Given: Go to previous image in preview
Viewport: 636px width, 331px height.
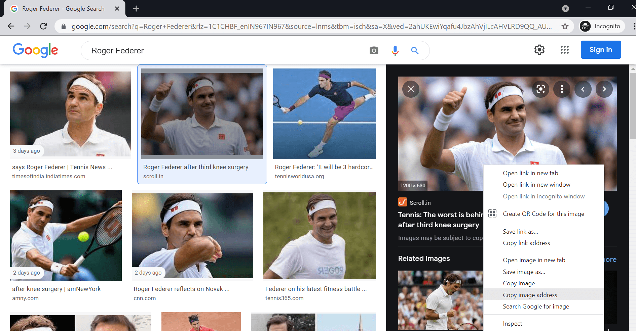Looking at the screenshot, I should pyautogui.click(x=583, y=89).
